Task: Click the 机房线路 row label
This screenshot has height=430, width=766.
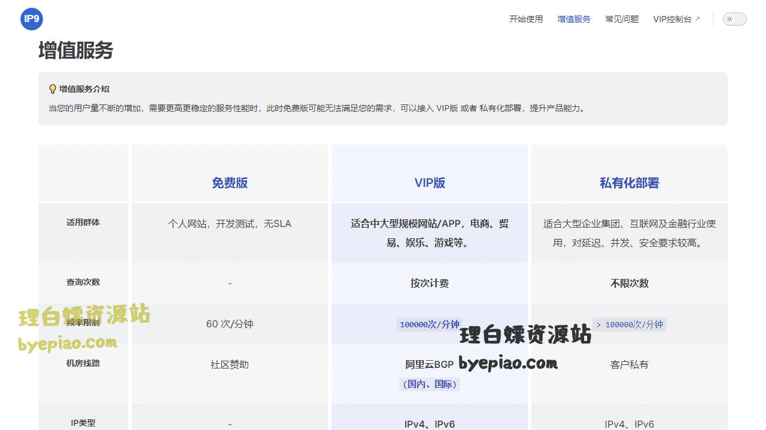Action: pos(83,363)
